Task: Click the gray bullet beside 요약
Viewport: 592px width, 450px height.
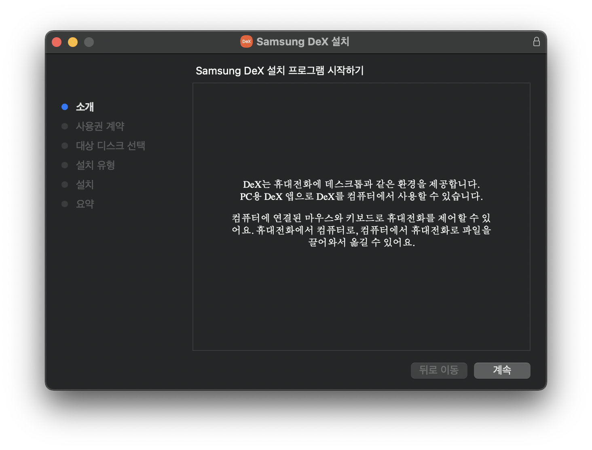Action: (x=65, y=204)
